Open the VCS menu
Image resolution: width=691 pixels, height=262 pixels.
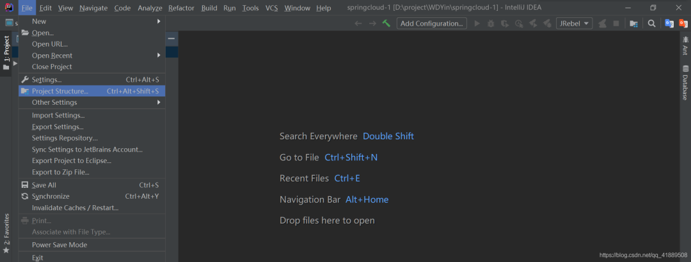click(x=271, y=8)
